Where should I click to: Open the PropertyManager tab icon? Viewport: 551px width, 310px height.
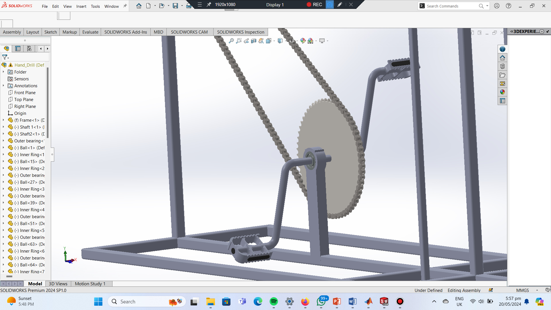point(18,49)
